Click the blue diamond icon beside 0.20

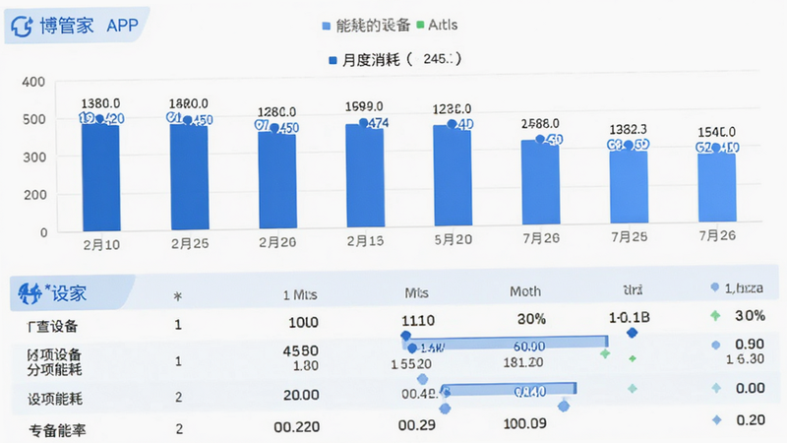pyautogui.click(x=717, y=420)
